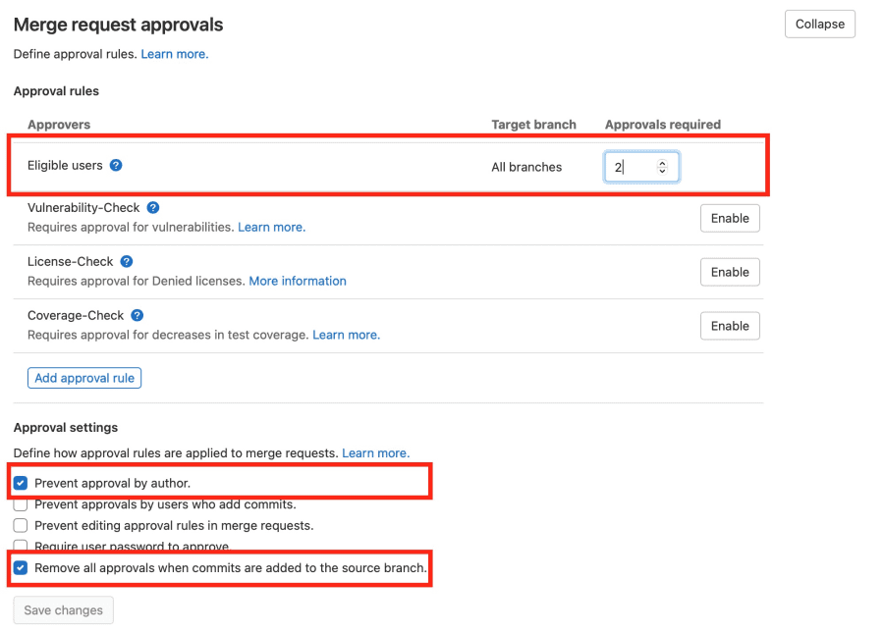Enable the Vulnerability-Check rule

(729, 218)
